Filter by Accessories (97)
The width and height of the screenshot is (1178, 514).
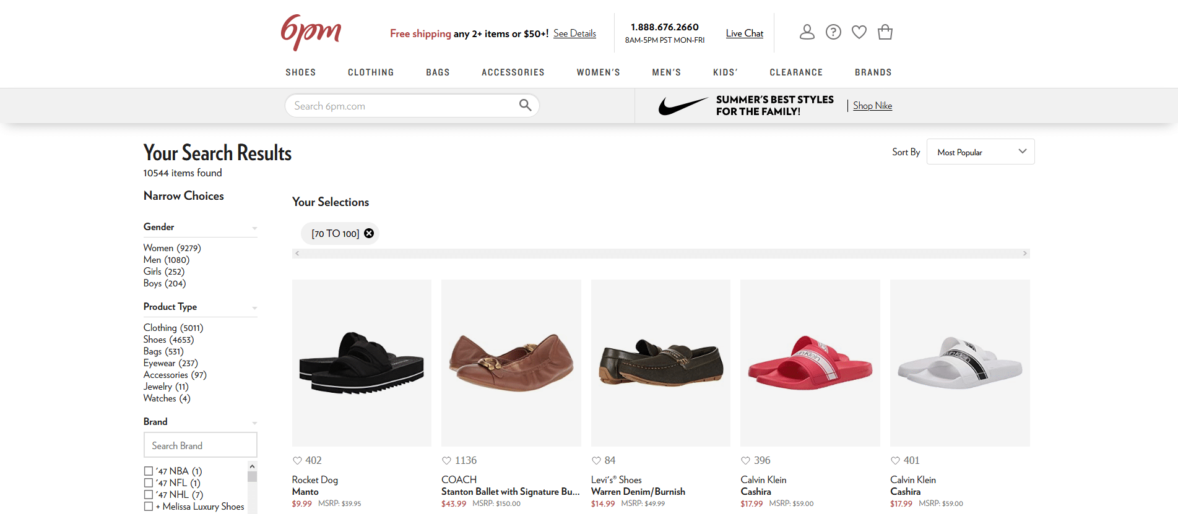pyautogui.click(x=175, y=375)
